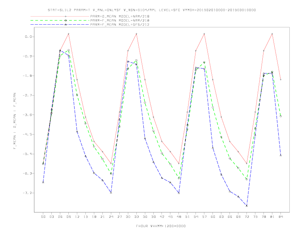Image resolution: width=306 pixels, height=236 pixels.
Task: Click the x-axis tick label 69
Action: click(x=238, y=217)
